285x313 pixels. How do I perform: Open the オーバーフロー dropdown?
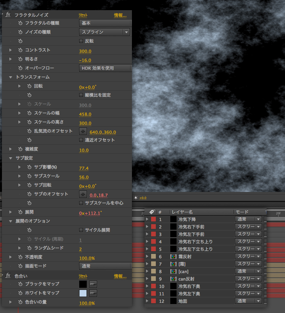105,68
